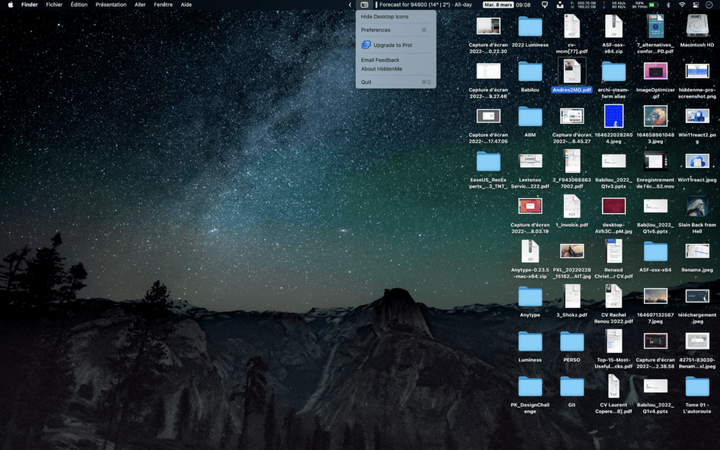This screenshot has width=720, height=450.
Task: Select the Win11react2.png thumbnail
Action: 697,116
